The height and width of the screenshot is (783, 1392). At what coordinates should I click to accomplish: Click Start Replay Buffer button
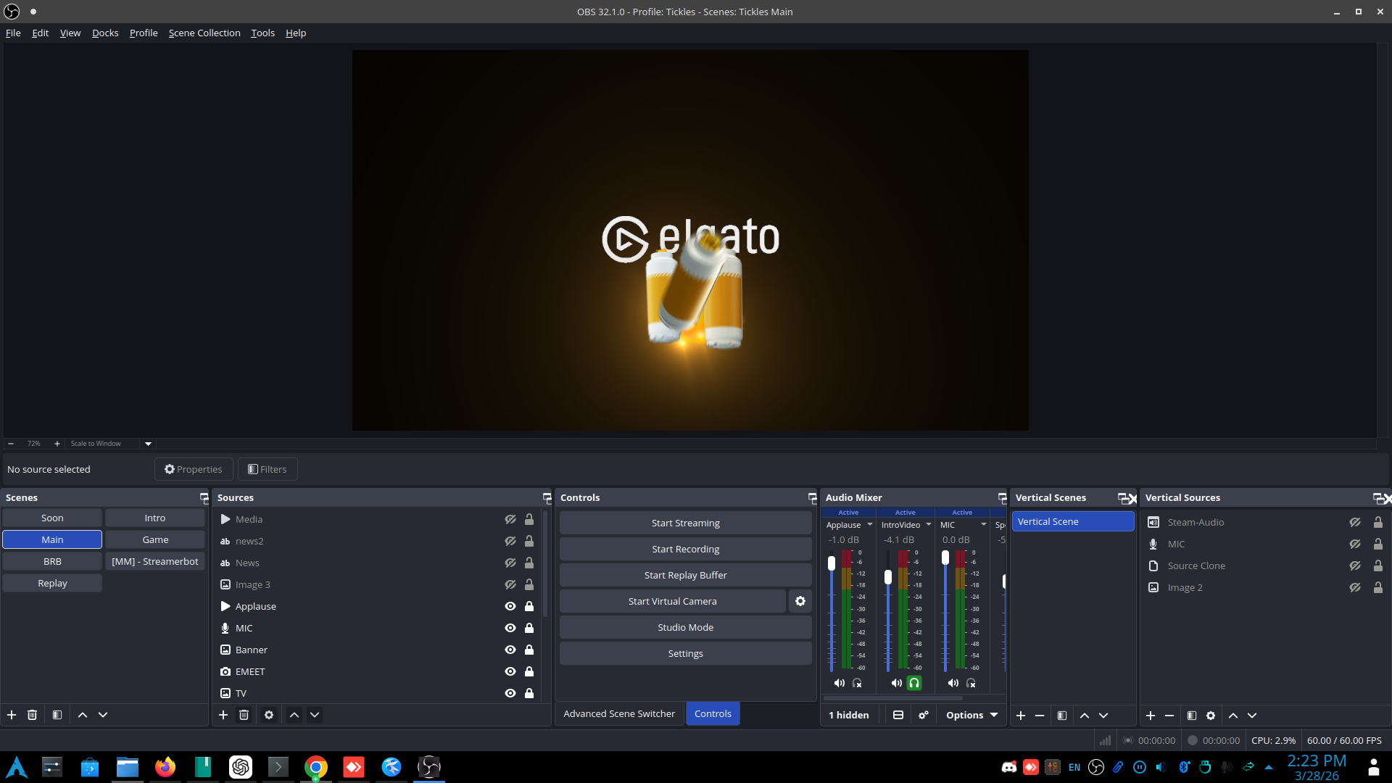(686, 575)
